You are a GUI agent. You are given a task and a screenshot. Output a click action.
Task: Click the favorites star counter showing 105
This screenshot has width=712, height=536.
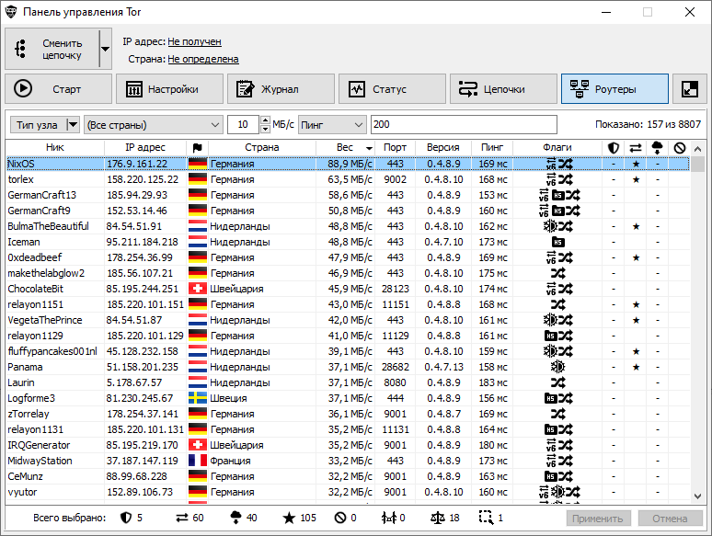(299, 518)
